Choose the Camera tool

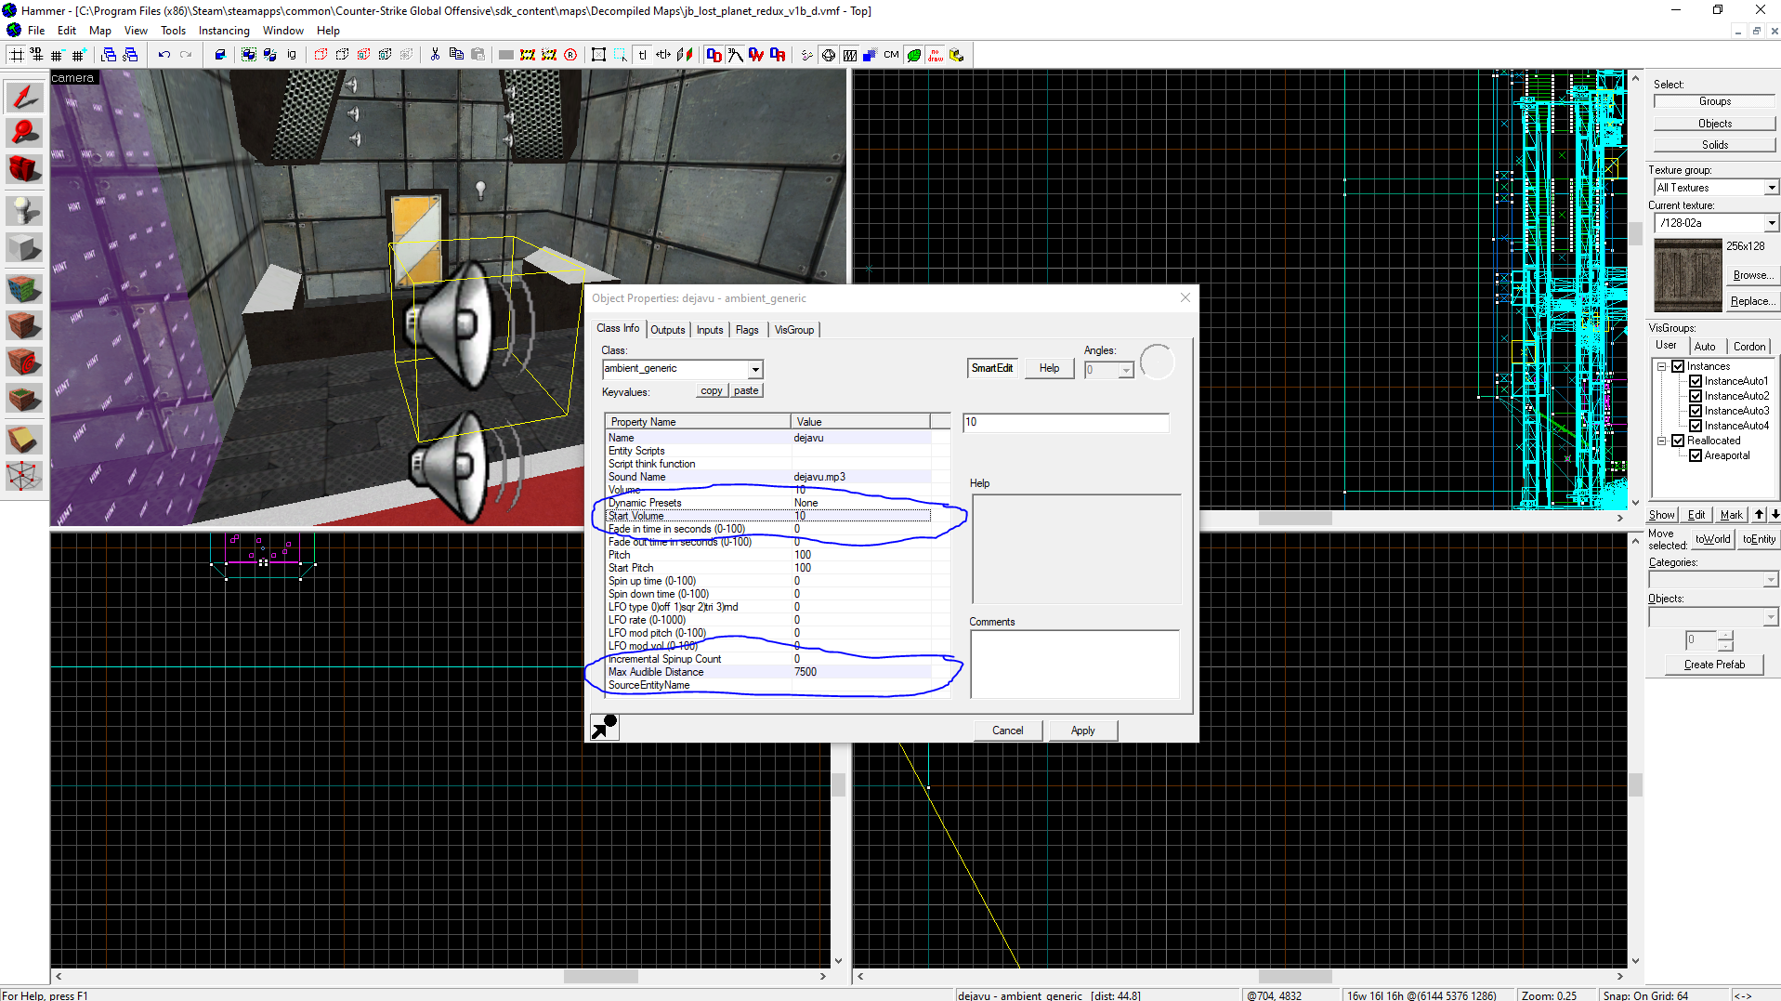click(24, 169)
